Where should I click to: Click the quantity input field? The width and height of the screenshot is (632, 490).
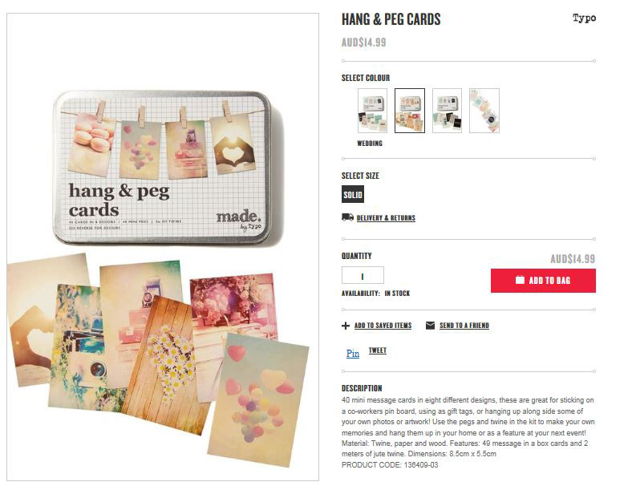363,276
